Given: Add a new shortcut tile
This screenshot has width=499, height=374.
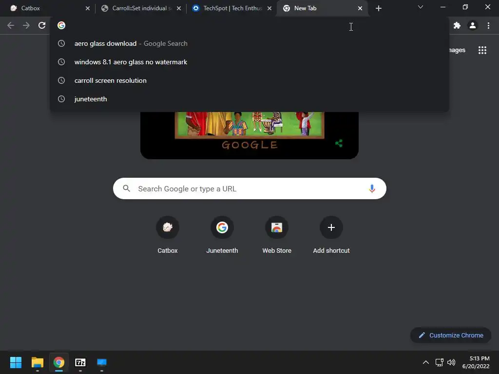Looking at the screenshot, I should 331,235.
